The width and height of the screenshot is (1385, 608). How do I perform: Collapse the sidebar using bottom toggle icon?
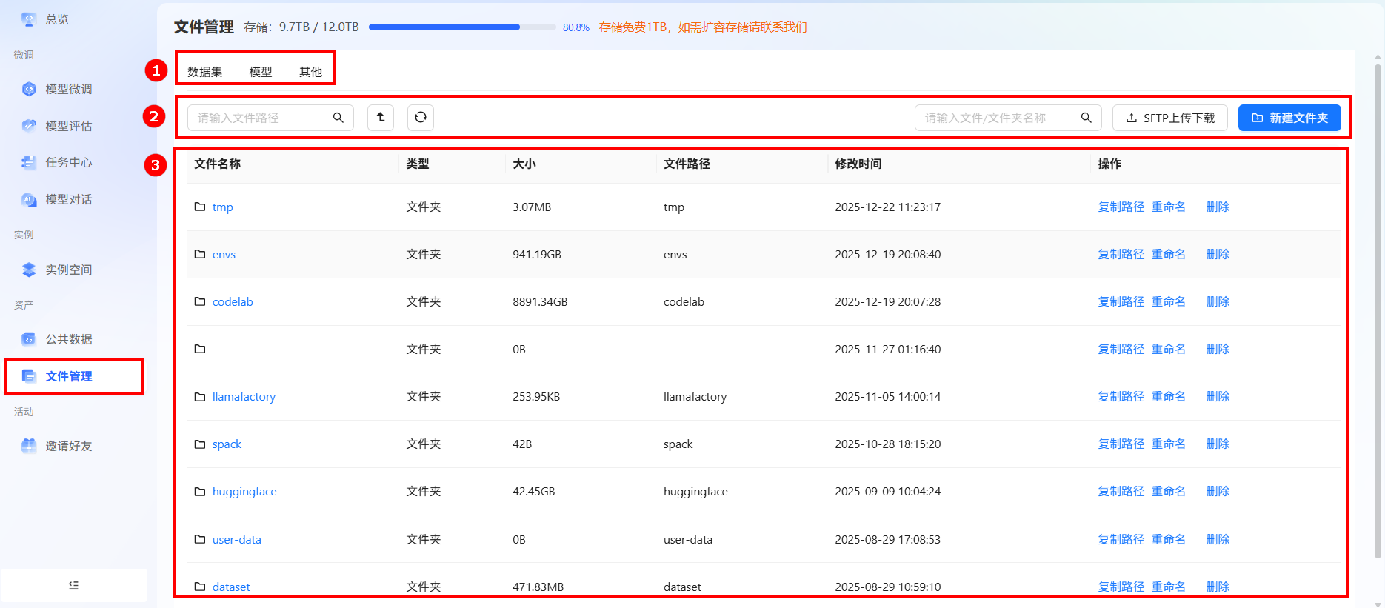click(x=73, y=585)
